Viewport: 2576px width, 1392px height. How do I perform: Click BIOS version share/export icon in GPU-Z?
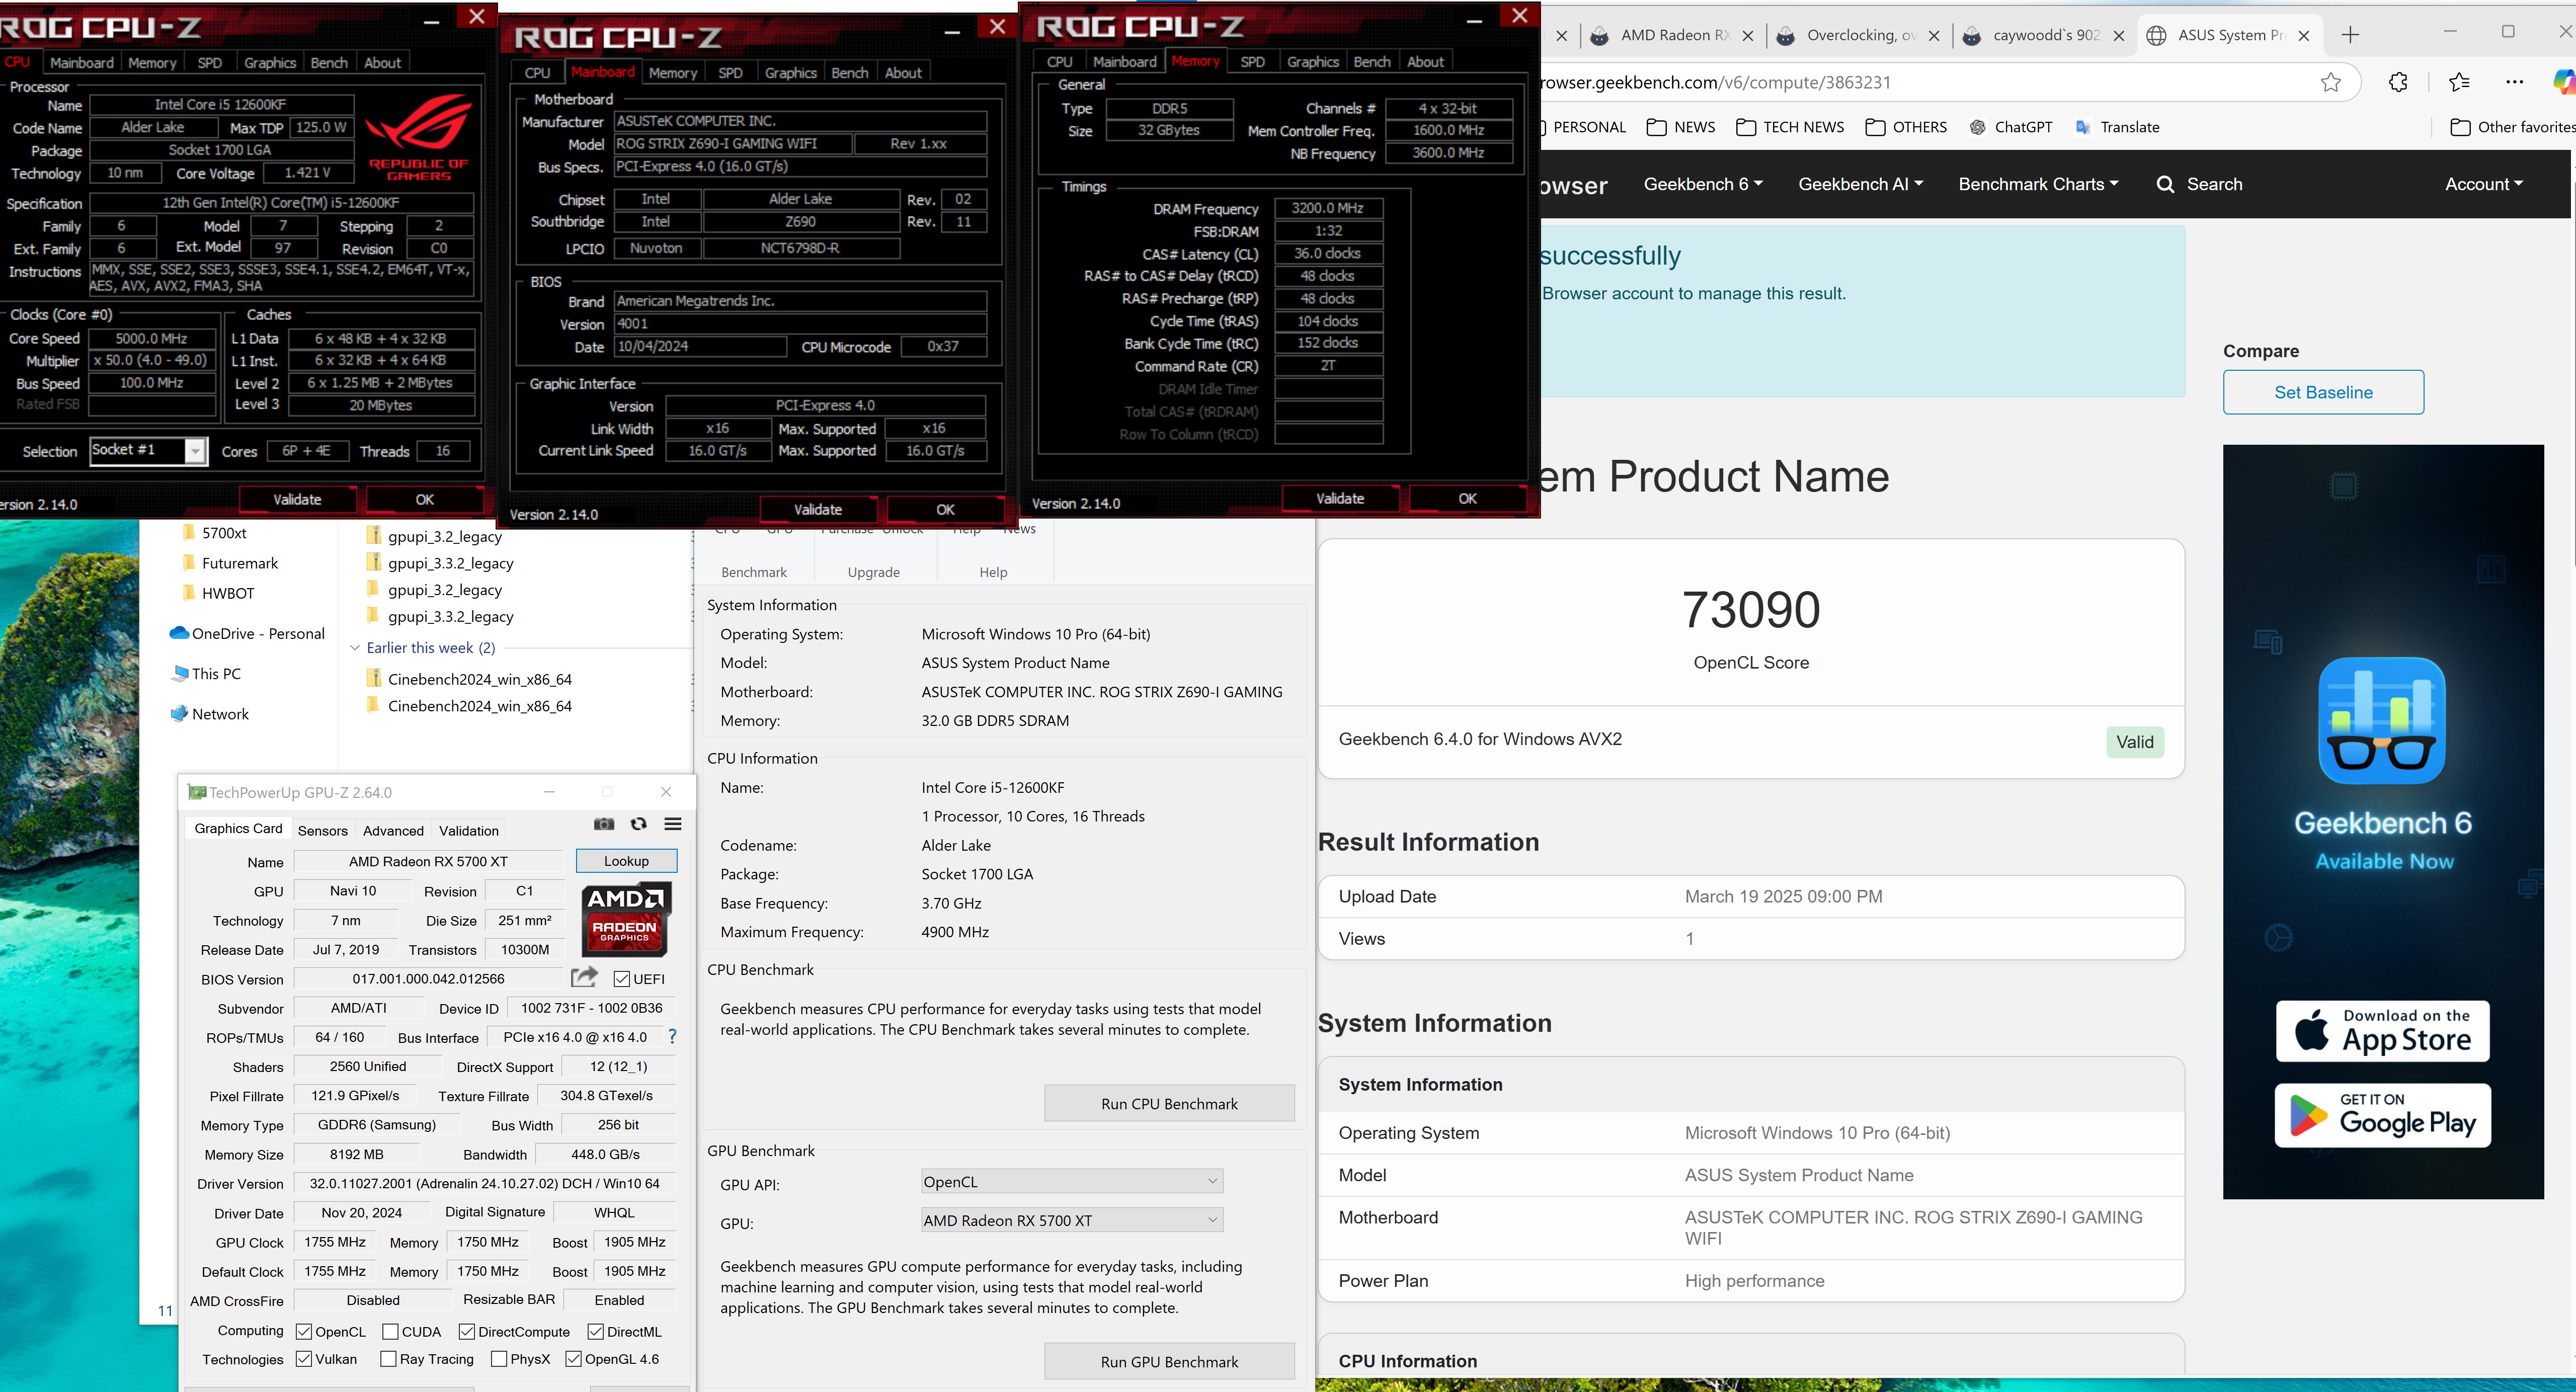point(585,977)
